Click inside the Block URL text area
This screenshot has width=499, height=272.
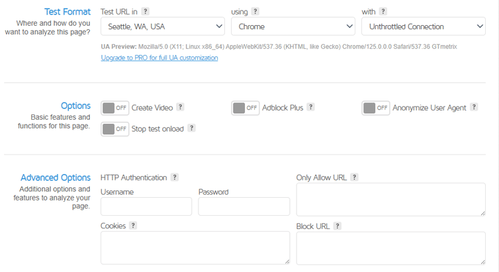pyautogui.click(x=390, y=248)
